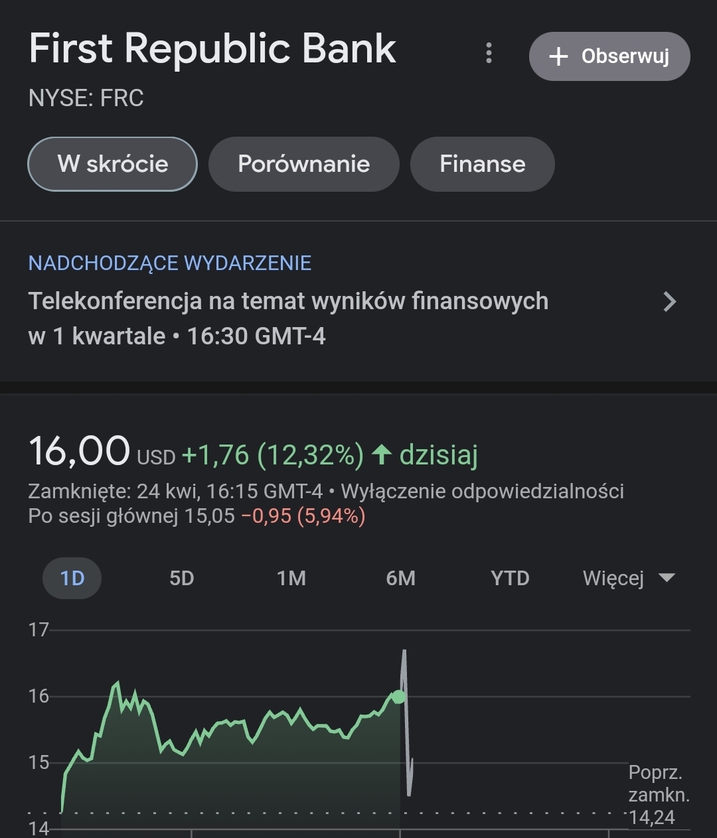Choose the 6M chart range
Image resolution: width=717 pixels, height=838 pixels.
(x=401, y=578)
